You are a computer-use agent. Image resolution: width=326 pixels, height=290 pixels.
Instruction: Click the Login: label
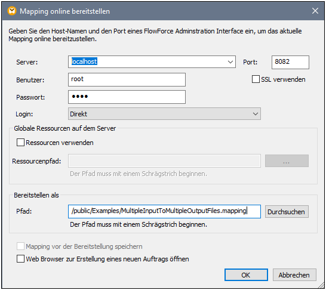point(24,114)
